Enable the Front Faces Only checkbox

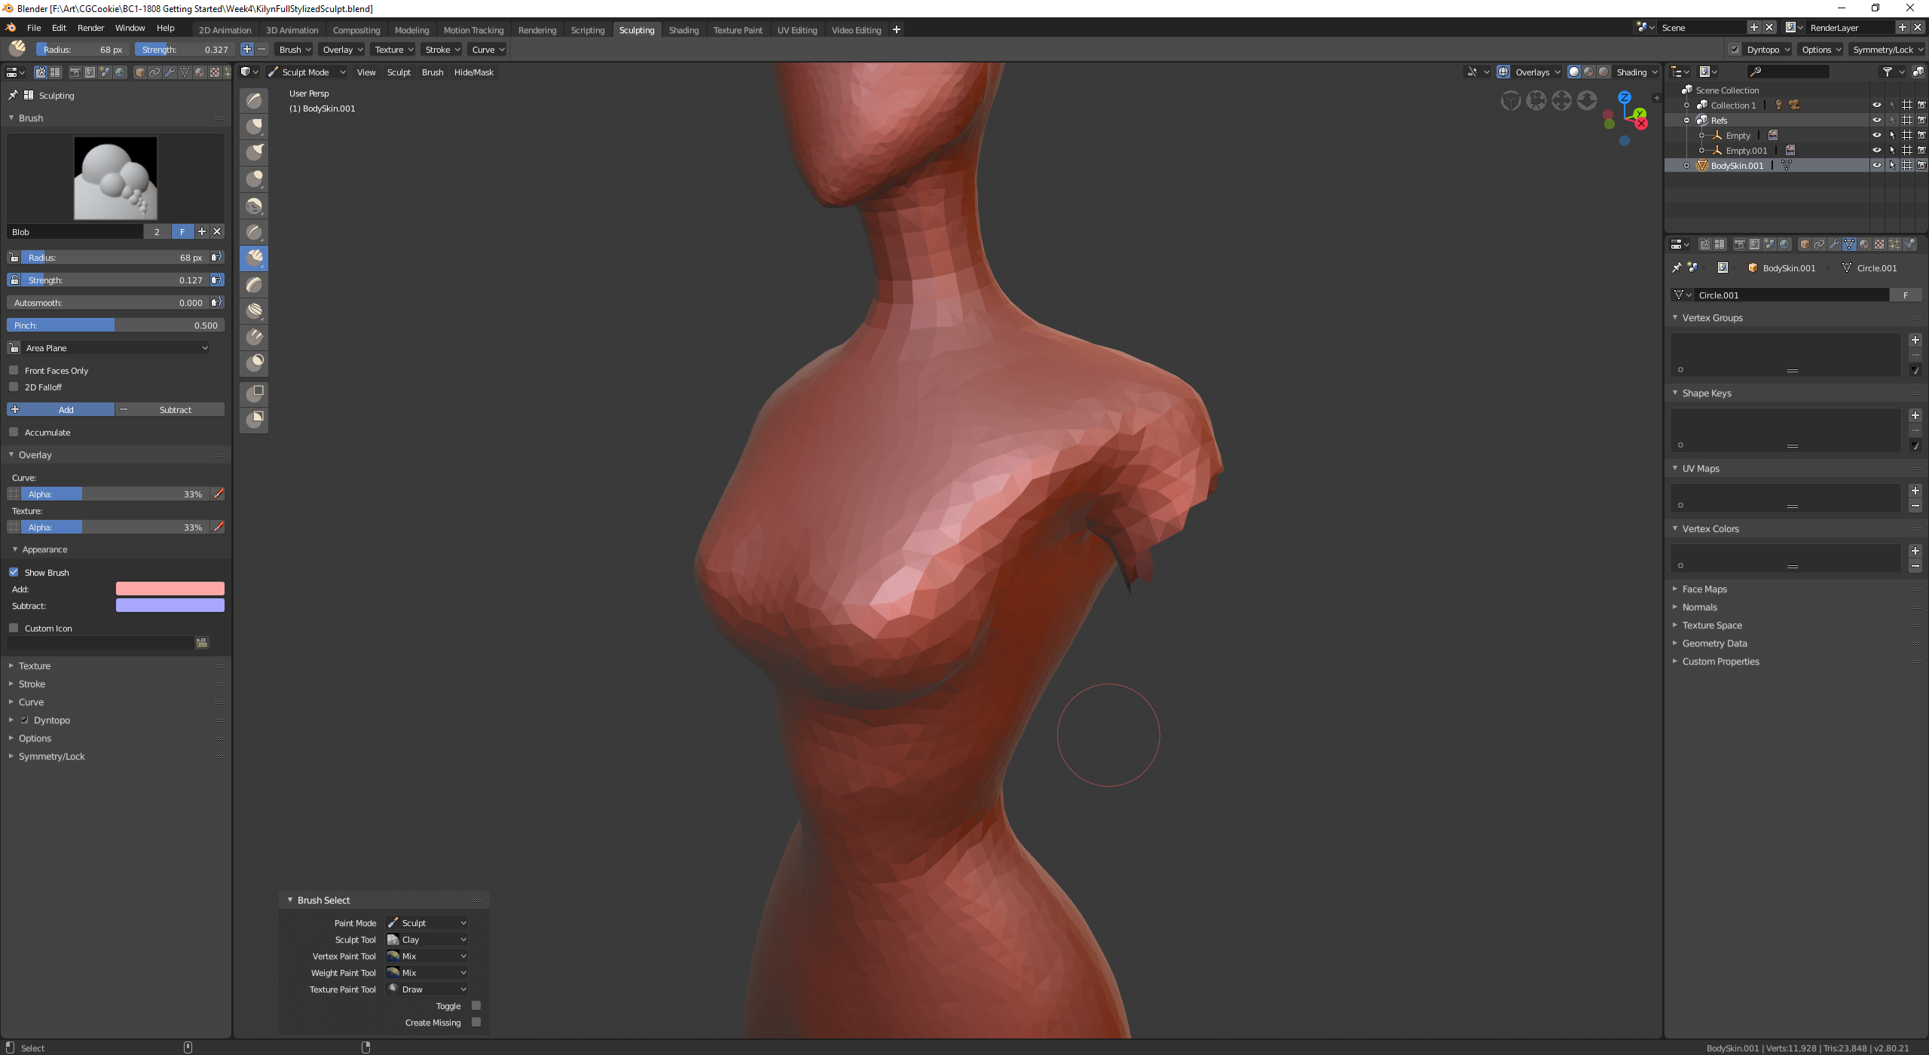point(14,370)
